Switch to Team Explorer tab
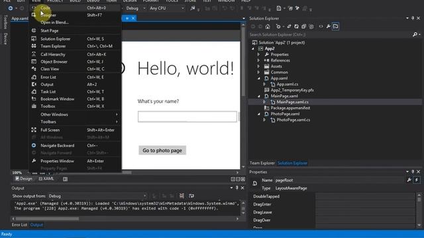 pyautogui.click(x=262, y=163)
